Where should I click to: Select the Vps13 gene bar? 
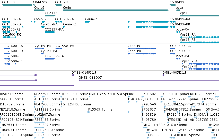click(x=199, y=16)
